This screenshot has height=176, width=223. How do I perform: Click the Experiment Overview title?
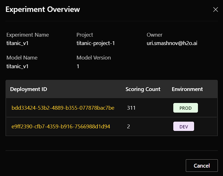coord(43,9)
